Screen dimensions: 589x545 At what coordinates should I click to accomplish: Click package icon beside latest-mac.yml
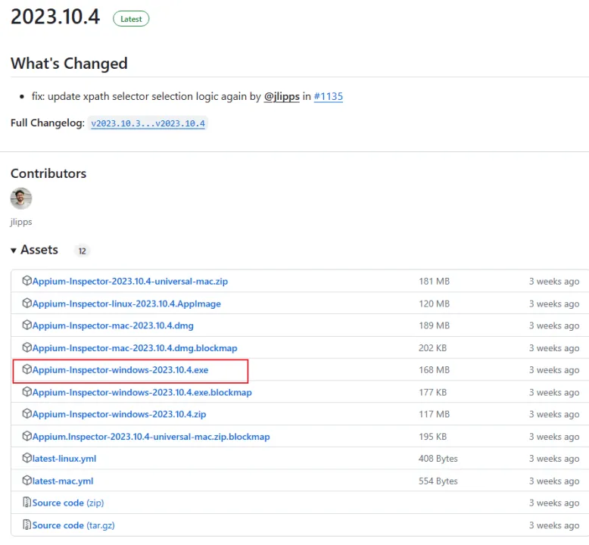pyautogui.click(x=27, y=481)
